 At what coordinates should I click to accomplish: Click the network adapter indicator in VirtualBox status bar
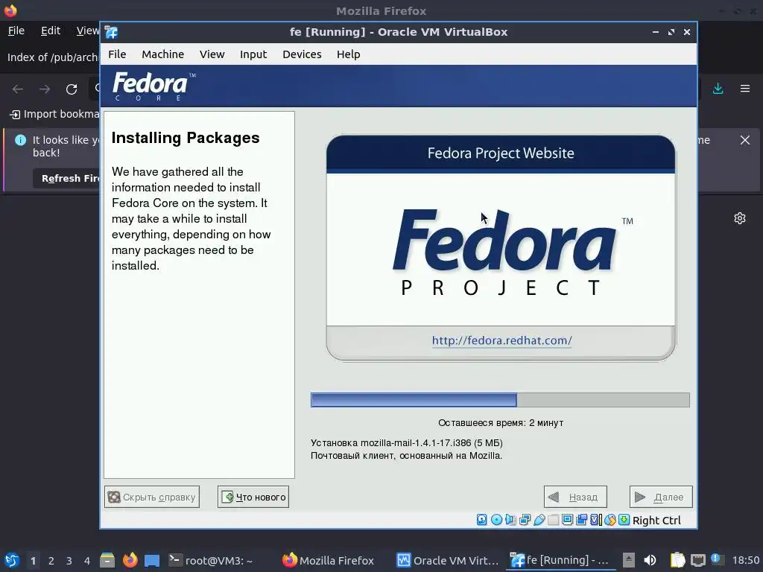[x=525, y=520]
